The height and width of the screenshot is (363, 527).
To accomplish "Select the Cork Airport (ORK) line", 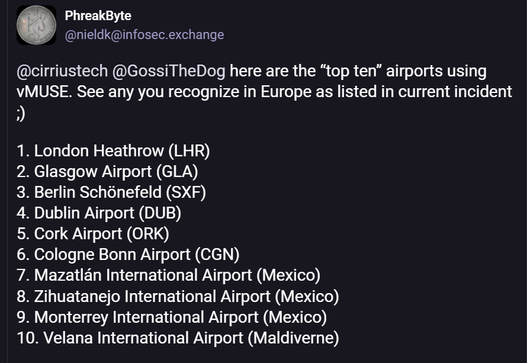I will point(93,234).
